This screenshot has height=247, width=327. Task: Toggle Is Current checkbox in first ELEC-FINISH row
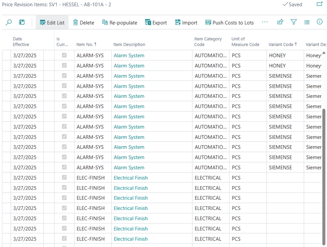click(x=64, y=177)
